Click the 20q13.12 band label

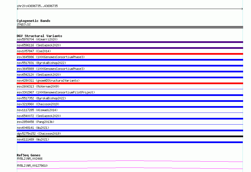[x=24, y=24]
